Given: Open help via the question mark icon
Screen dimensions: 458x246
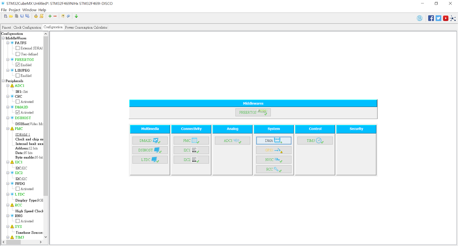Looking at the screenshot, I should tap(63, 16).
